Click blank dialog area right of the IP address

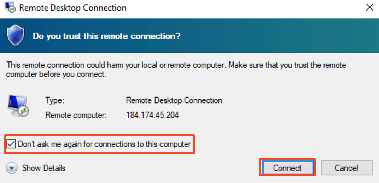coord(283,115)
